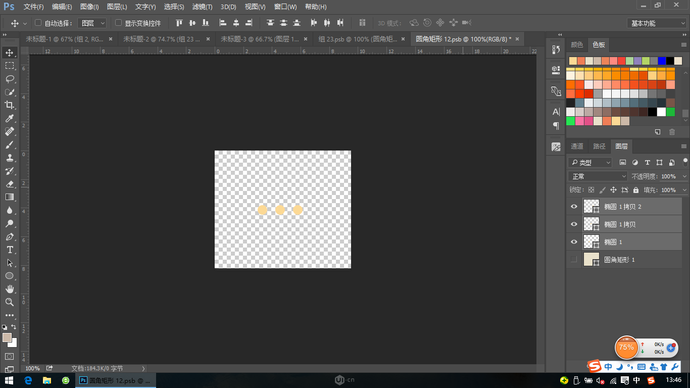Screen dimensions: 690x388
Task: Show the 圆角矩形 1 layer
Action: (x=573, y=260)
